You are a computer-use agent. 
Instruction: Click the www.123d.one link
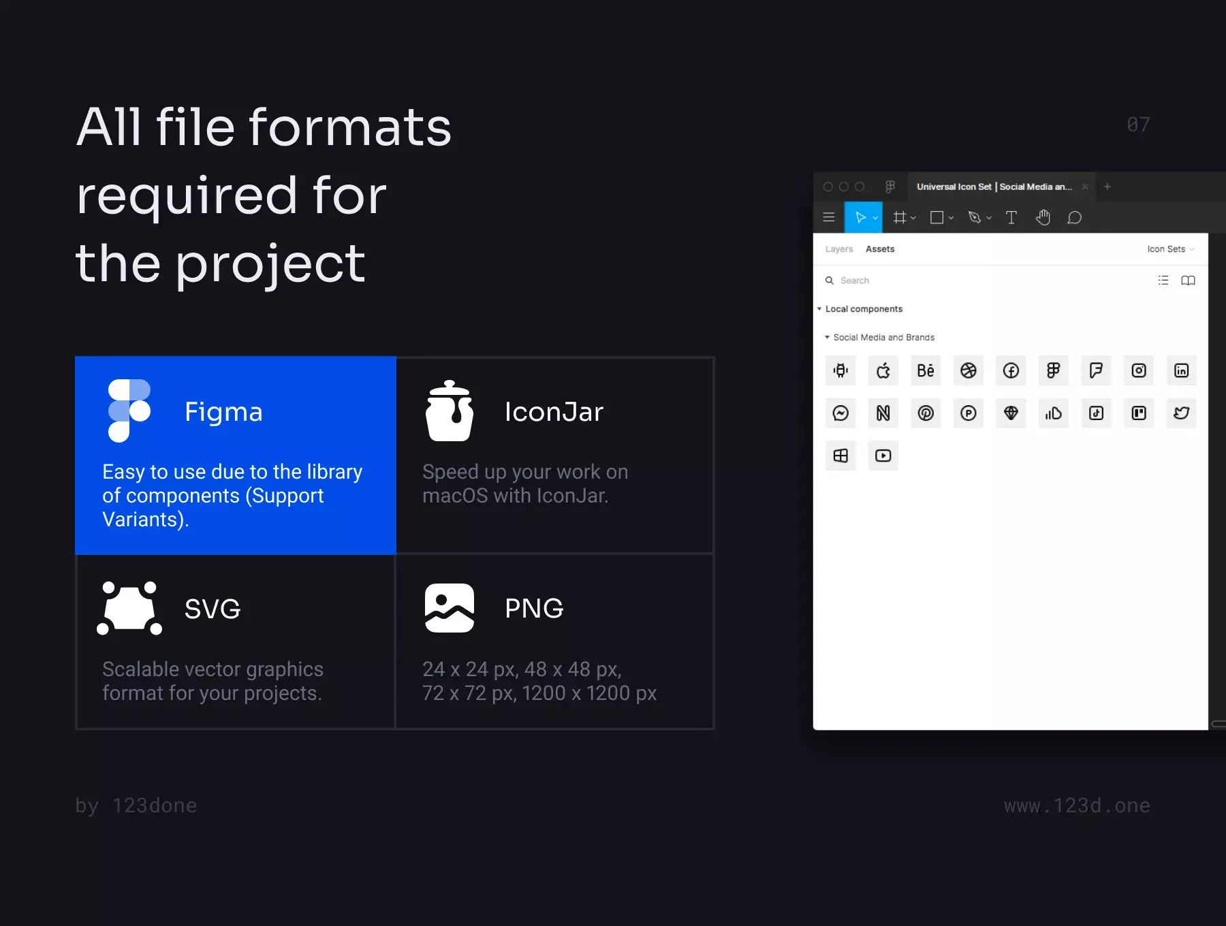(1077, 805)
